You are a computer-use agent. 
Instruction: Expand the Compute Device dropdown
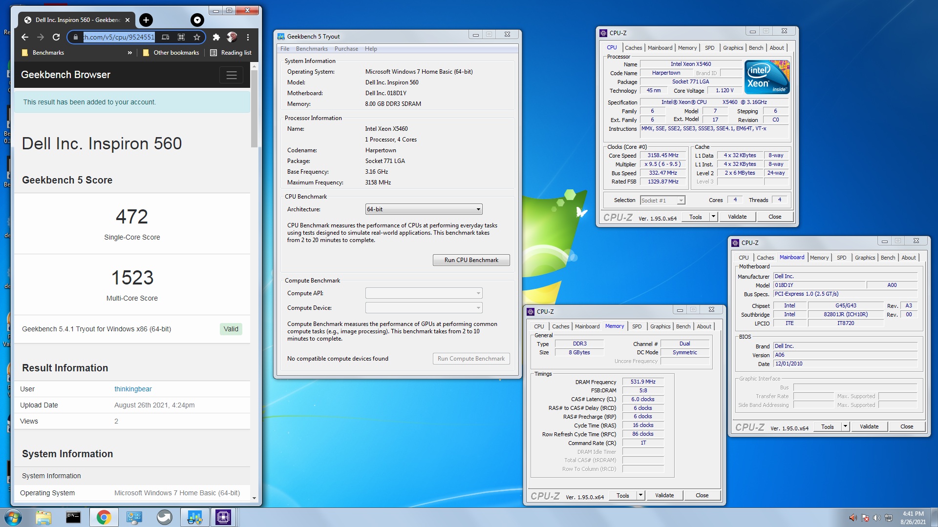tap(424, 308)
